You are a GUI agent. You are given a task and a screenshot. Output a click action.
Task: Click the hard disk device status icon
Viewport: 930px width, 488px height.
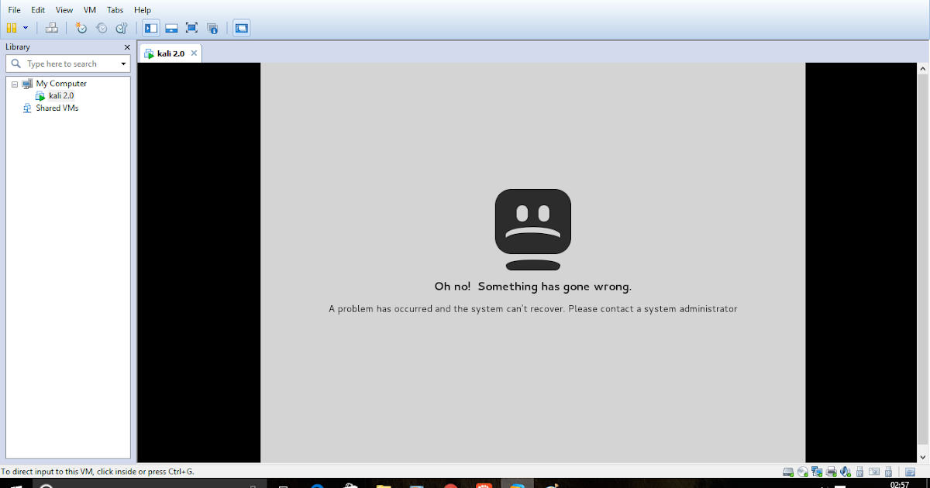click(787, 471)
